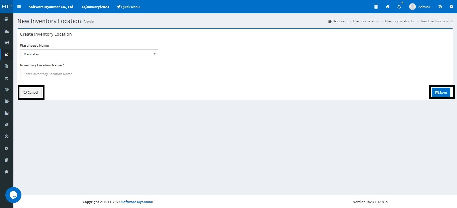Image resolution: width=457 pixels, height=208 pixels.
Task: Open the users group sidebar icon
Action: (x=6, y=101)
